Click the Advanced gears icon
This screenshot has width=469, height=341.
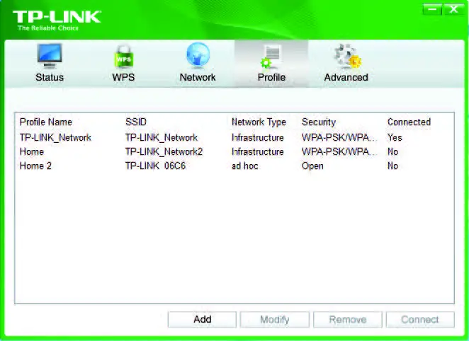coord(347,56)
